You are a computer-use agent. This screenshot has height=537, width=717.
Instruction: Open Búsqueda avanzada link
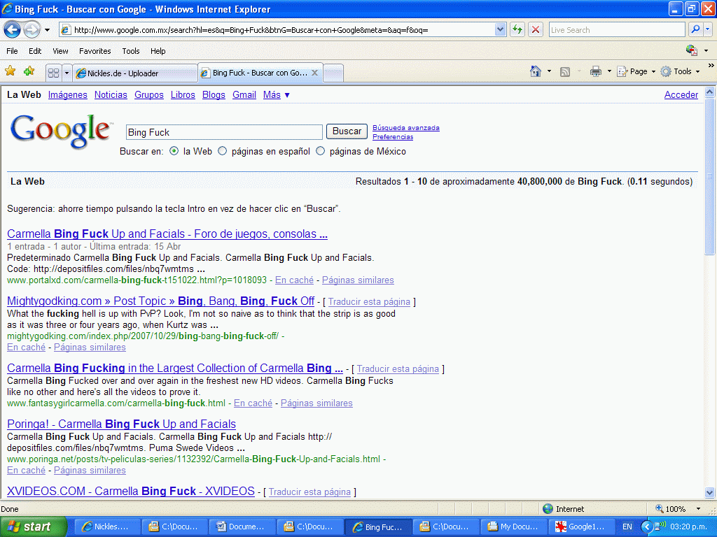point(406,128)
